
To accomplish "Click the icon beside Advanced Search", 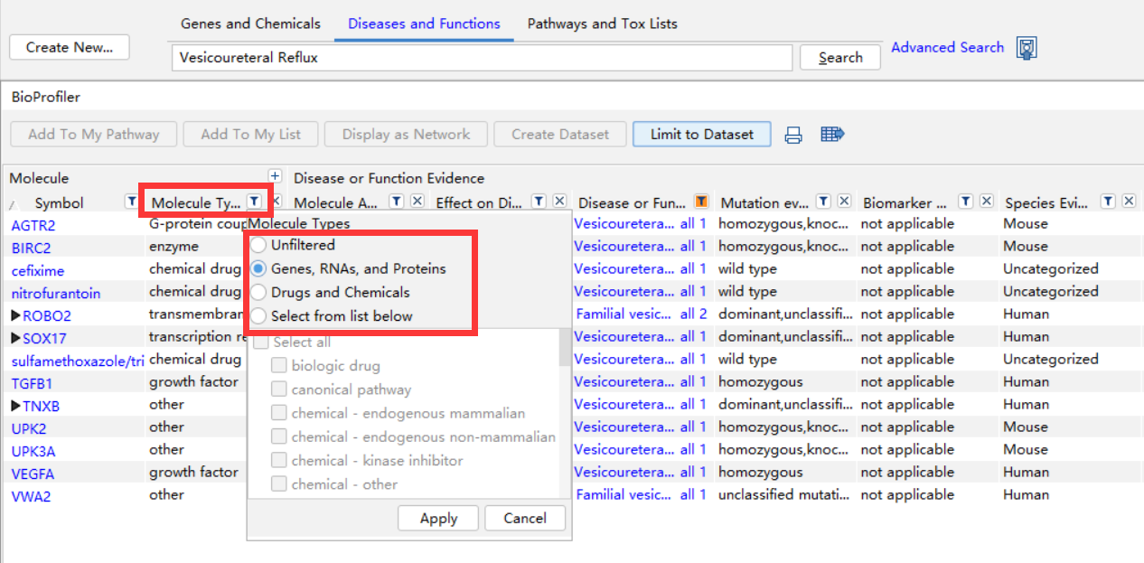I will pyautogui.click(x=1027, y=48).
